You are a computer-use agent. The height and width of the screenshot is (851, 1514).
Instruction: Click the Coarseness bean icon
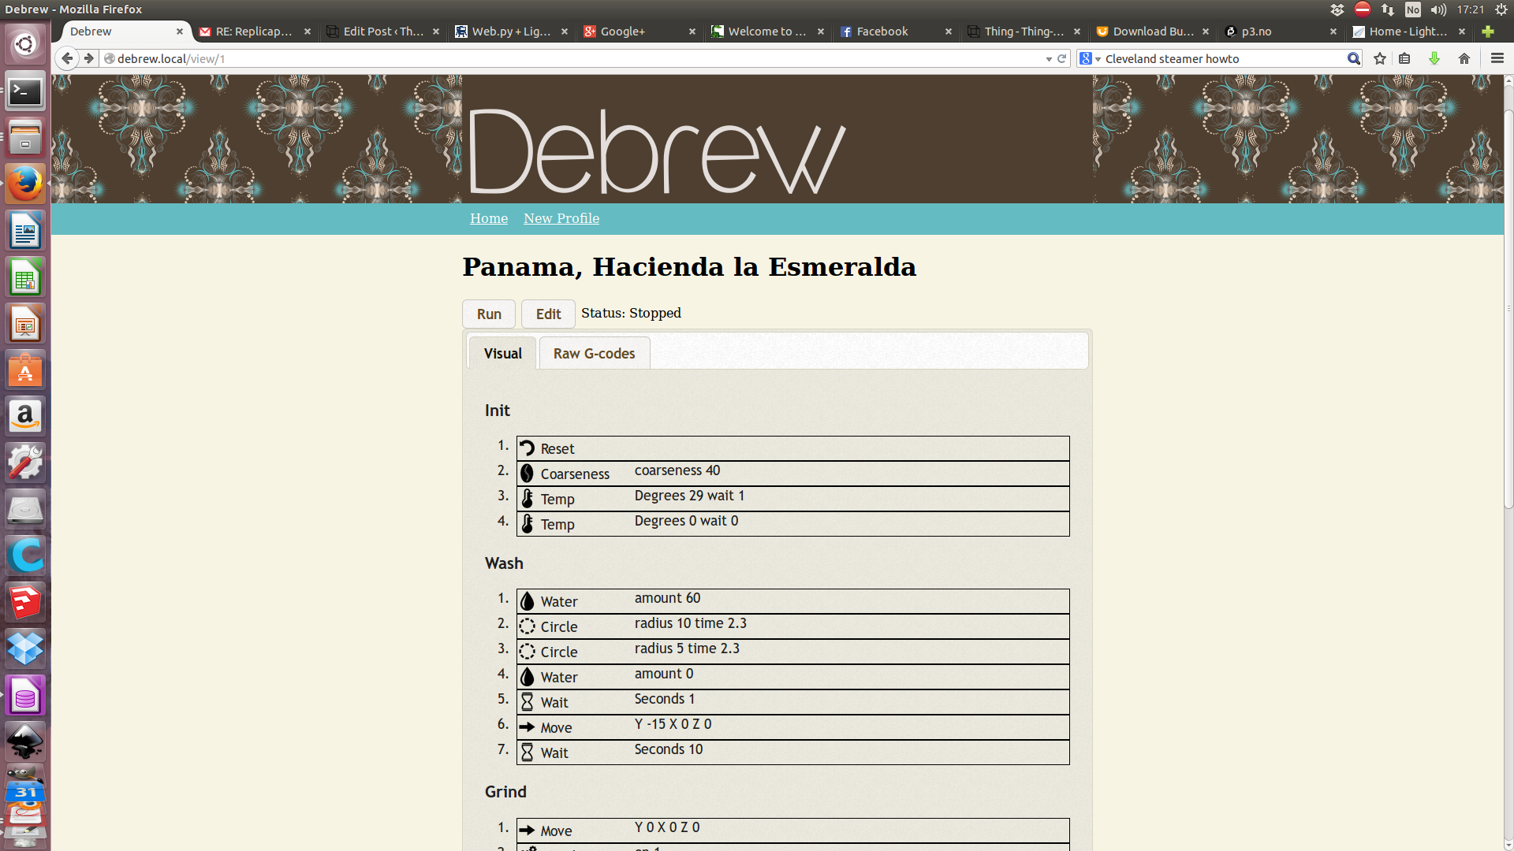527,474
